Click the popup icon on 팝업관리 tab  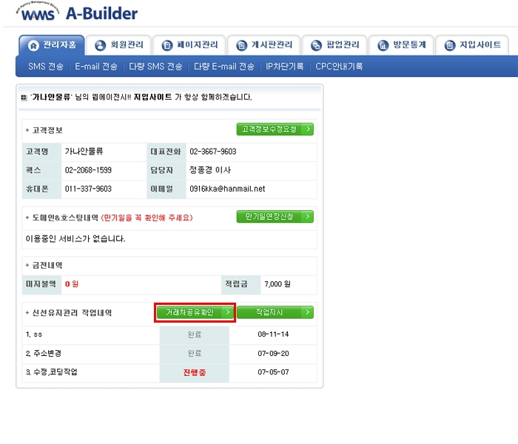tap(317, 46)
